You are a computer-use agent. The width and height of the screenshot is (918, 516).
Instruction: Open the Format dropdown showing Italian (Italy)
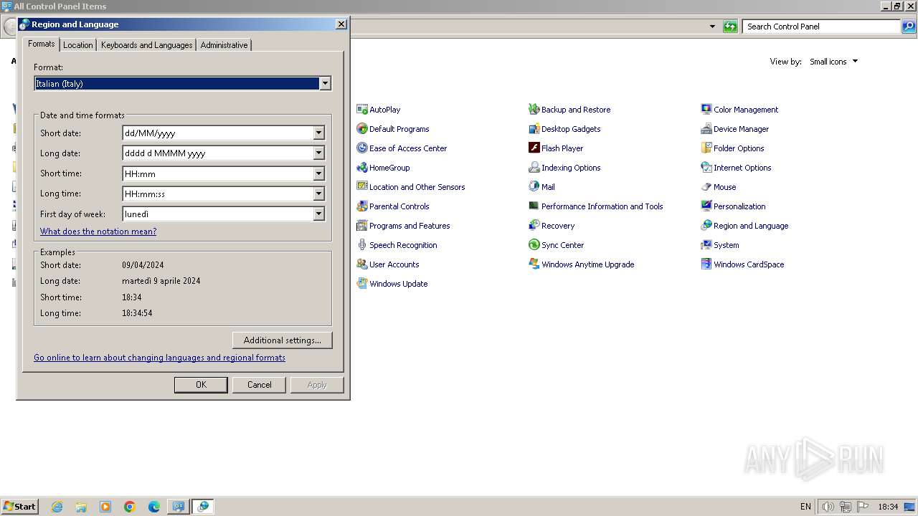(x=182, y=84)
